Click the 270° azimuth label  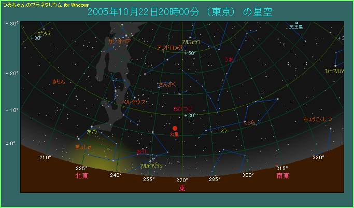coord(181,181)
